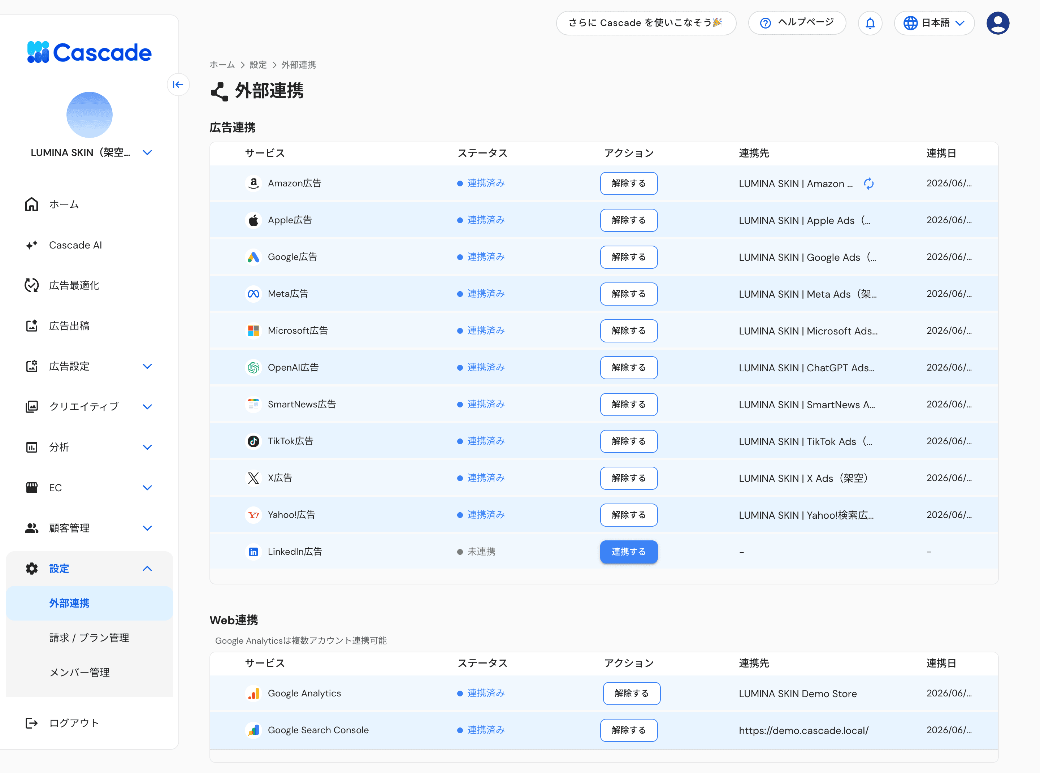Image resolution: width=1040 pixels, height=773 pixels.
Task: Open the user profile avatar menu
Action: [997, 23]
